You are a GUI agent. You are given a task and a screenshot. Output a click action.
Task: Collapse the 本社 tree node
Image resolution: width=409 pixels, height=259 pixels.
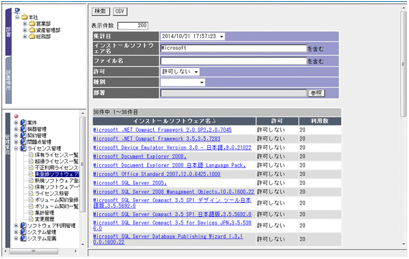pyautogui.click(x=17, y=17)
